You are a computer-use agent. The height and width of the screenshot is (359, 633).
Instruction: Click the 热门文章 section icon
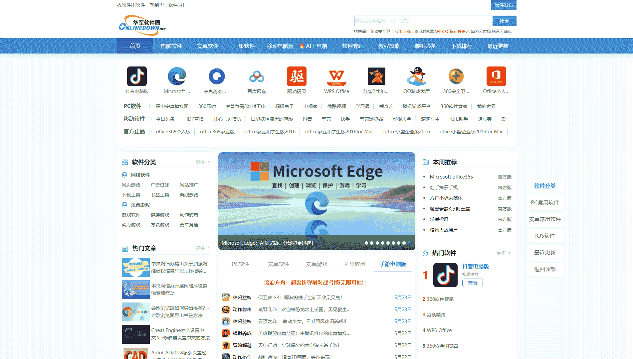[125, 248]
